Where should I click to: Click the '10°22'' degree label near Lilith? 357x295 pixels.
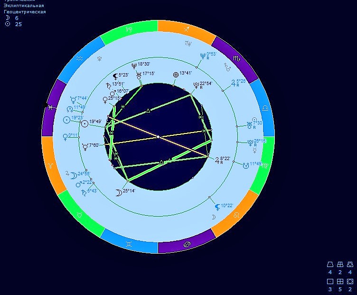click(227, 206)
